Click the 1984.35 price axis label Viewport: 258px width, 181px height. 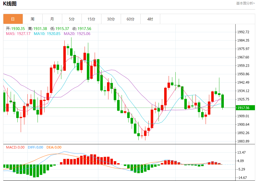(243, 40)
